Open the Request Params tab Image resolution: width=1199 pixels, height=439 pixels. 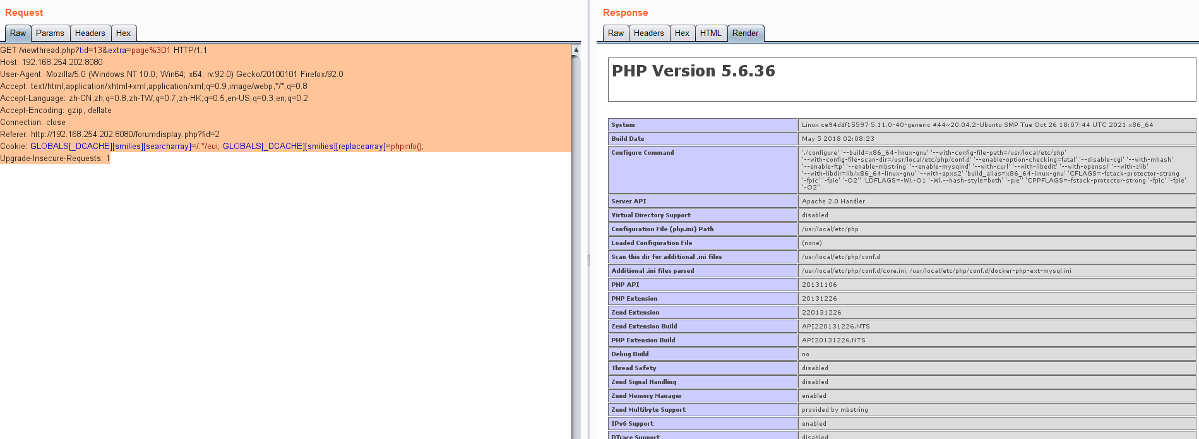coord(50,33)
